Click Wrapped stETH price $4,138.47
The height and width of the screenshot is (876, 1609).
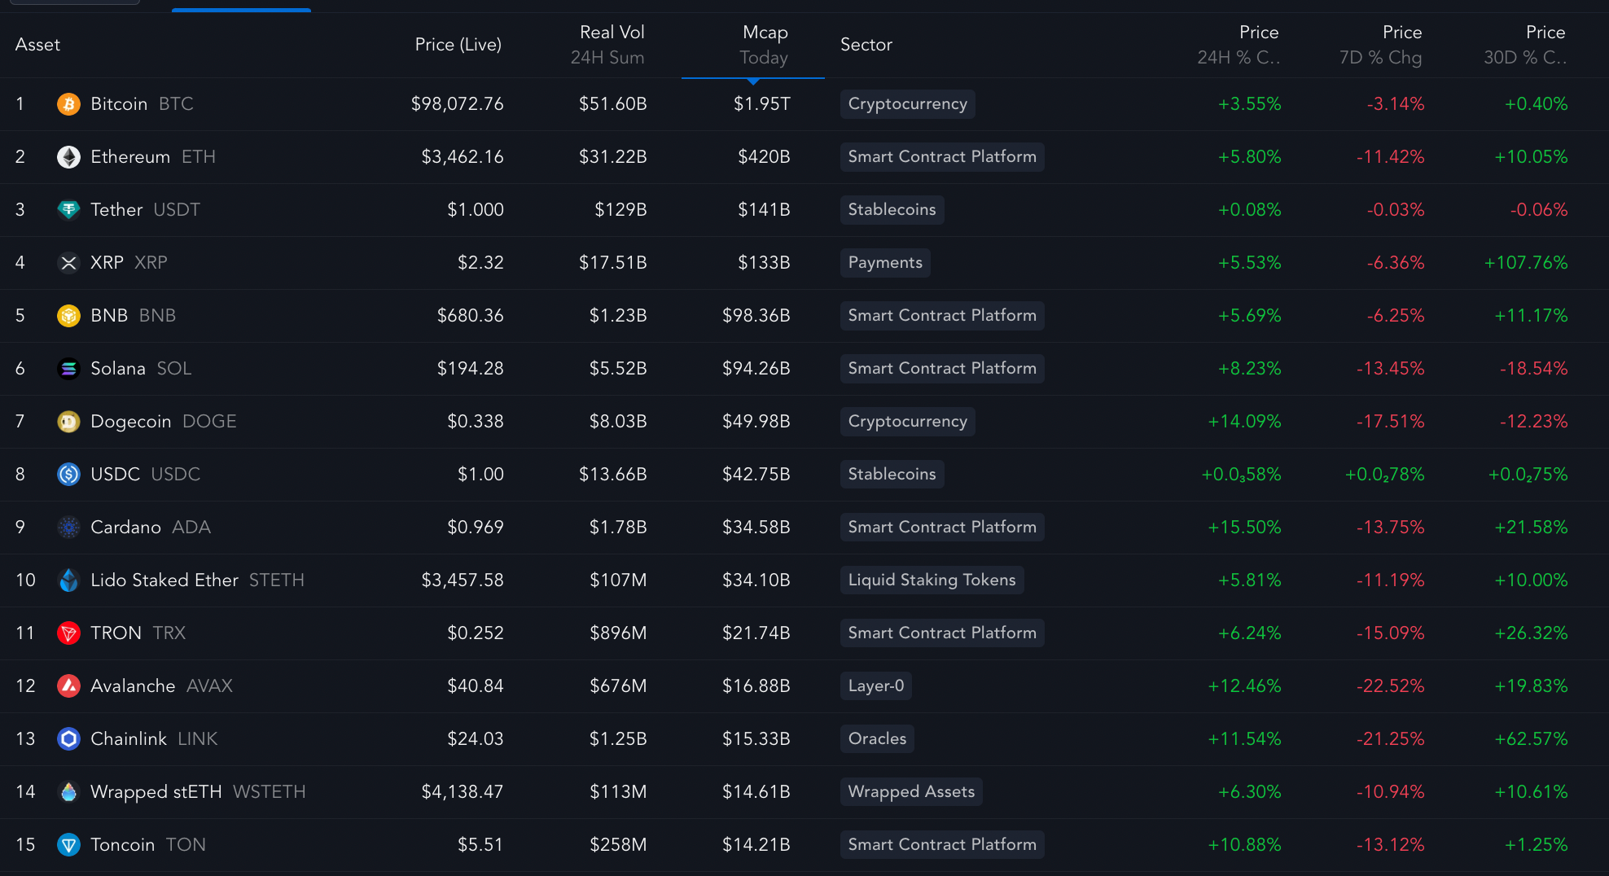tap(462, 792)
